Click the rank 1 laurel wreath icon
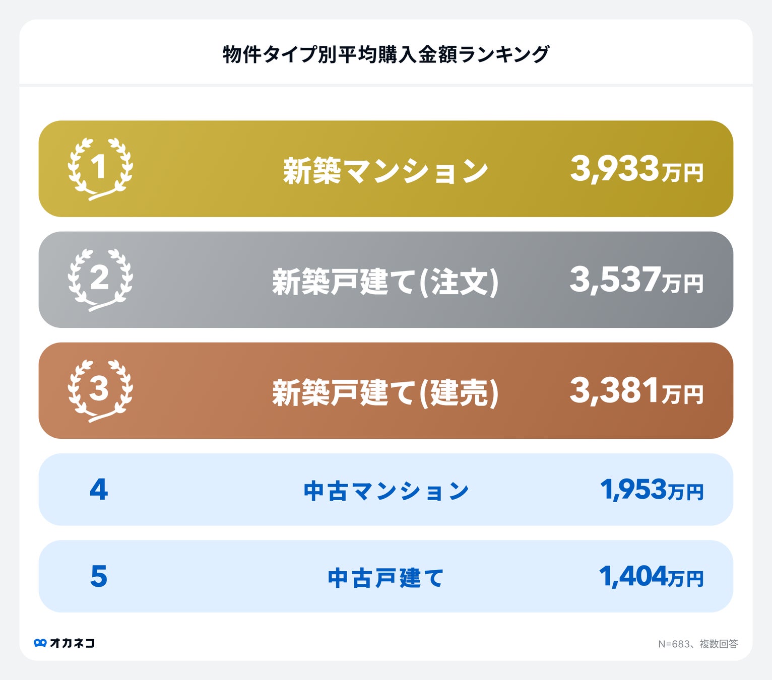 tap(100, 168)
